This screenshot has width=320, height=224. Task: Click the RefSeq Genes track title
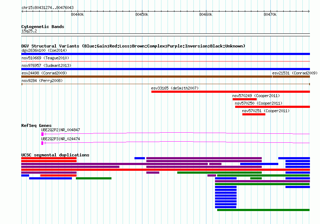click(x=36, y=125)
